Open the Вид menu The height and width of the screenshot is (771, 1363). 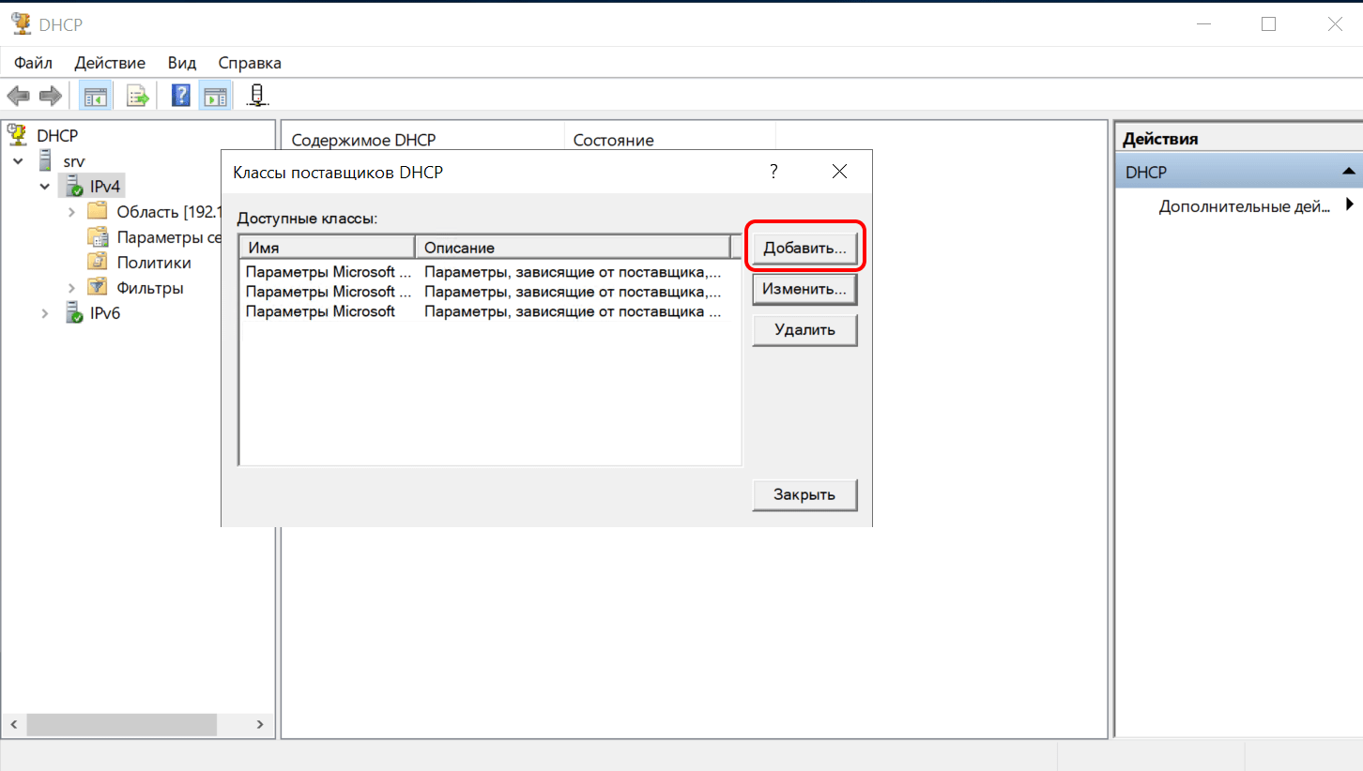pyautogui.click(x=181, y=63)
